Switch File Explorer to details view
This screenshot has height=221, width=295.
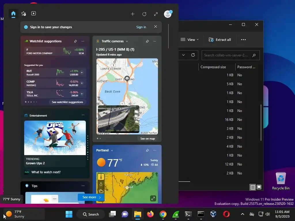click(253, 187)
